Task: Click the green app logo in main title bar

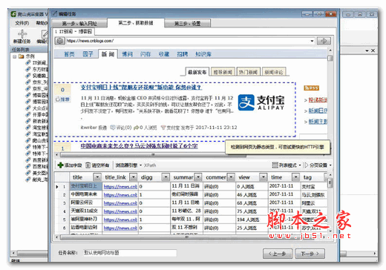Action: [13, 14]
